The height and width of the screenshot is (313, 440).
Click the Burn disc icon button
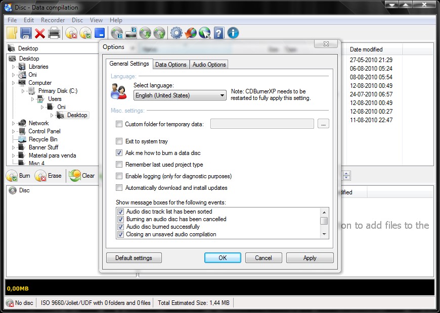coord(18,176)
